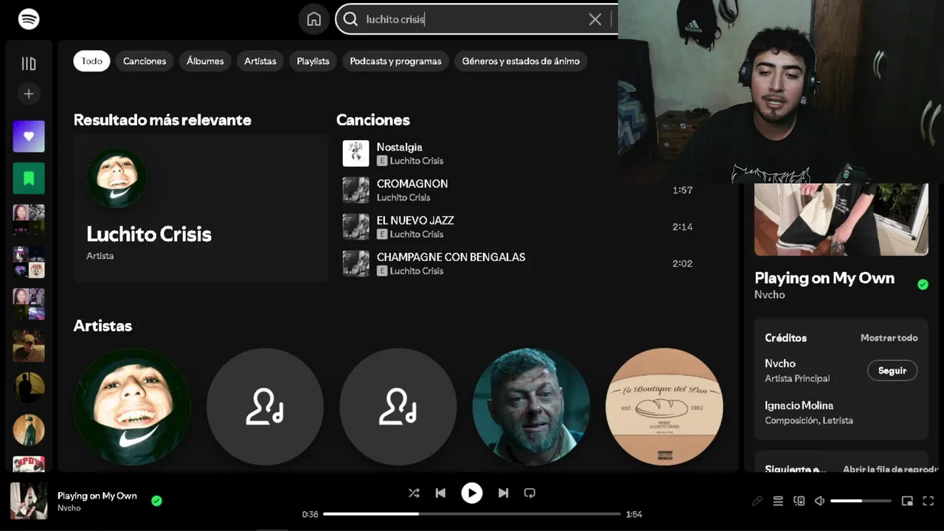The height and width of the screenshot is (531, 944).
Task: Open Playing on My Own title in side panel
Action: (825, 278)
